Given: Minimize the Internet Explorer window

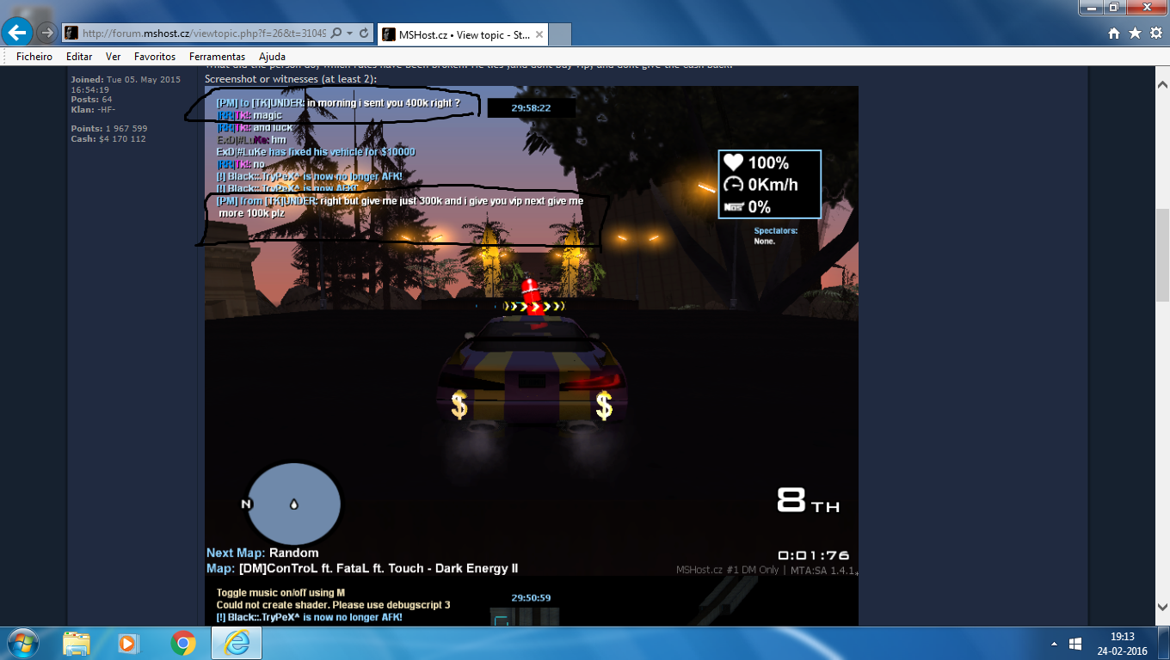Looking at the screenshot, I should (x=1090, y=7).
